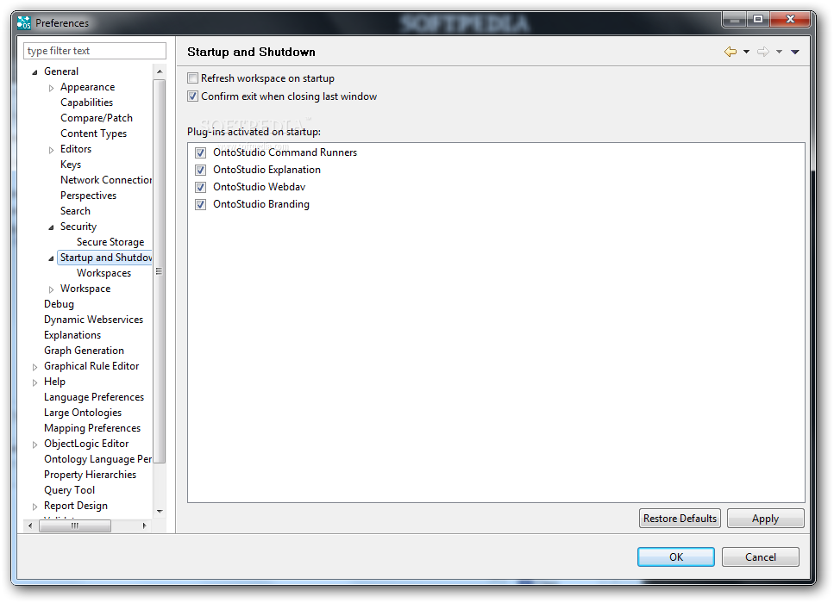Image resolution: width=834 pixels, height=603 pixels.
Task: Toggle Confirm exit when closing last window
Action: [x=192, y=96]
